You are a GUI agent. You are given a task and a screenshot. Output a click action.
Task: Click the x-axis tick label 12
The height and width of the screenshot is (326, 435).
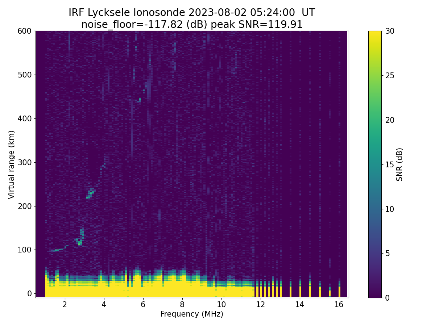click(x=260, y=305)
